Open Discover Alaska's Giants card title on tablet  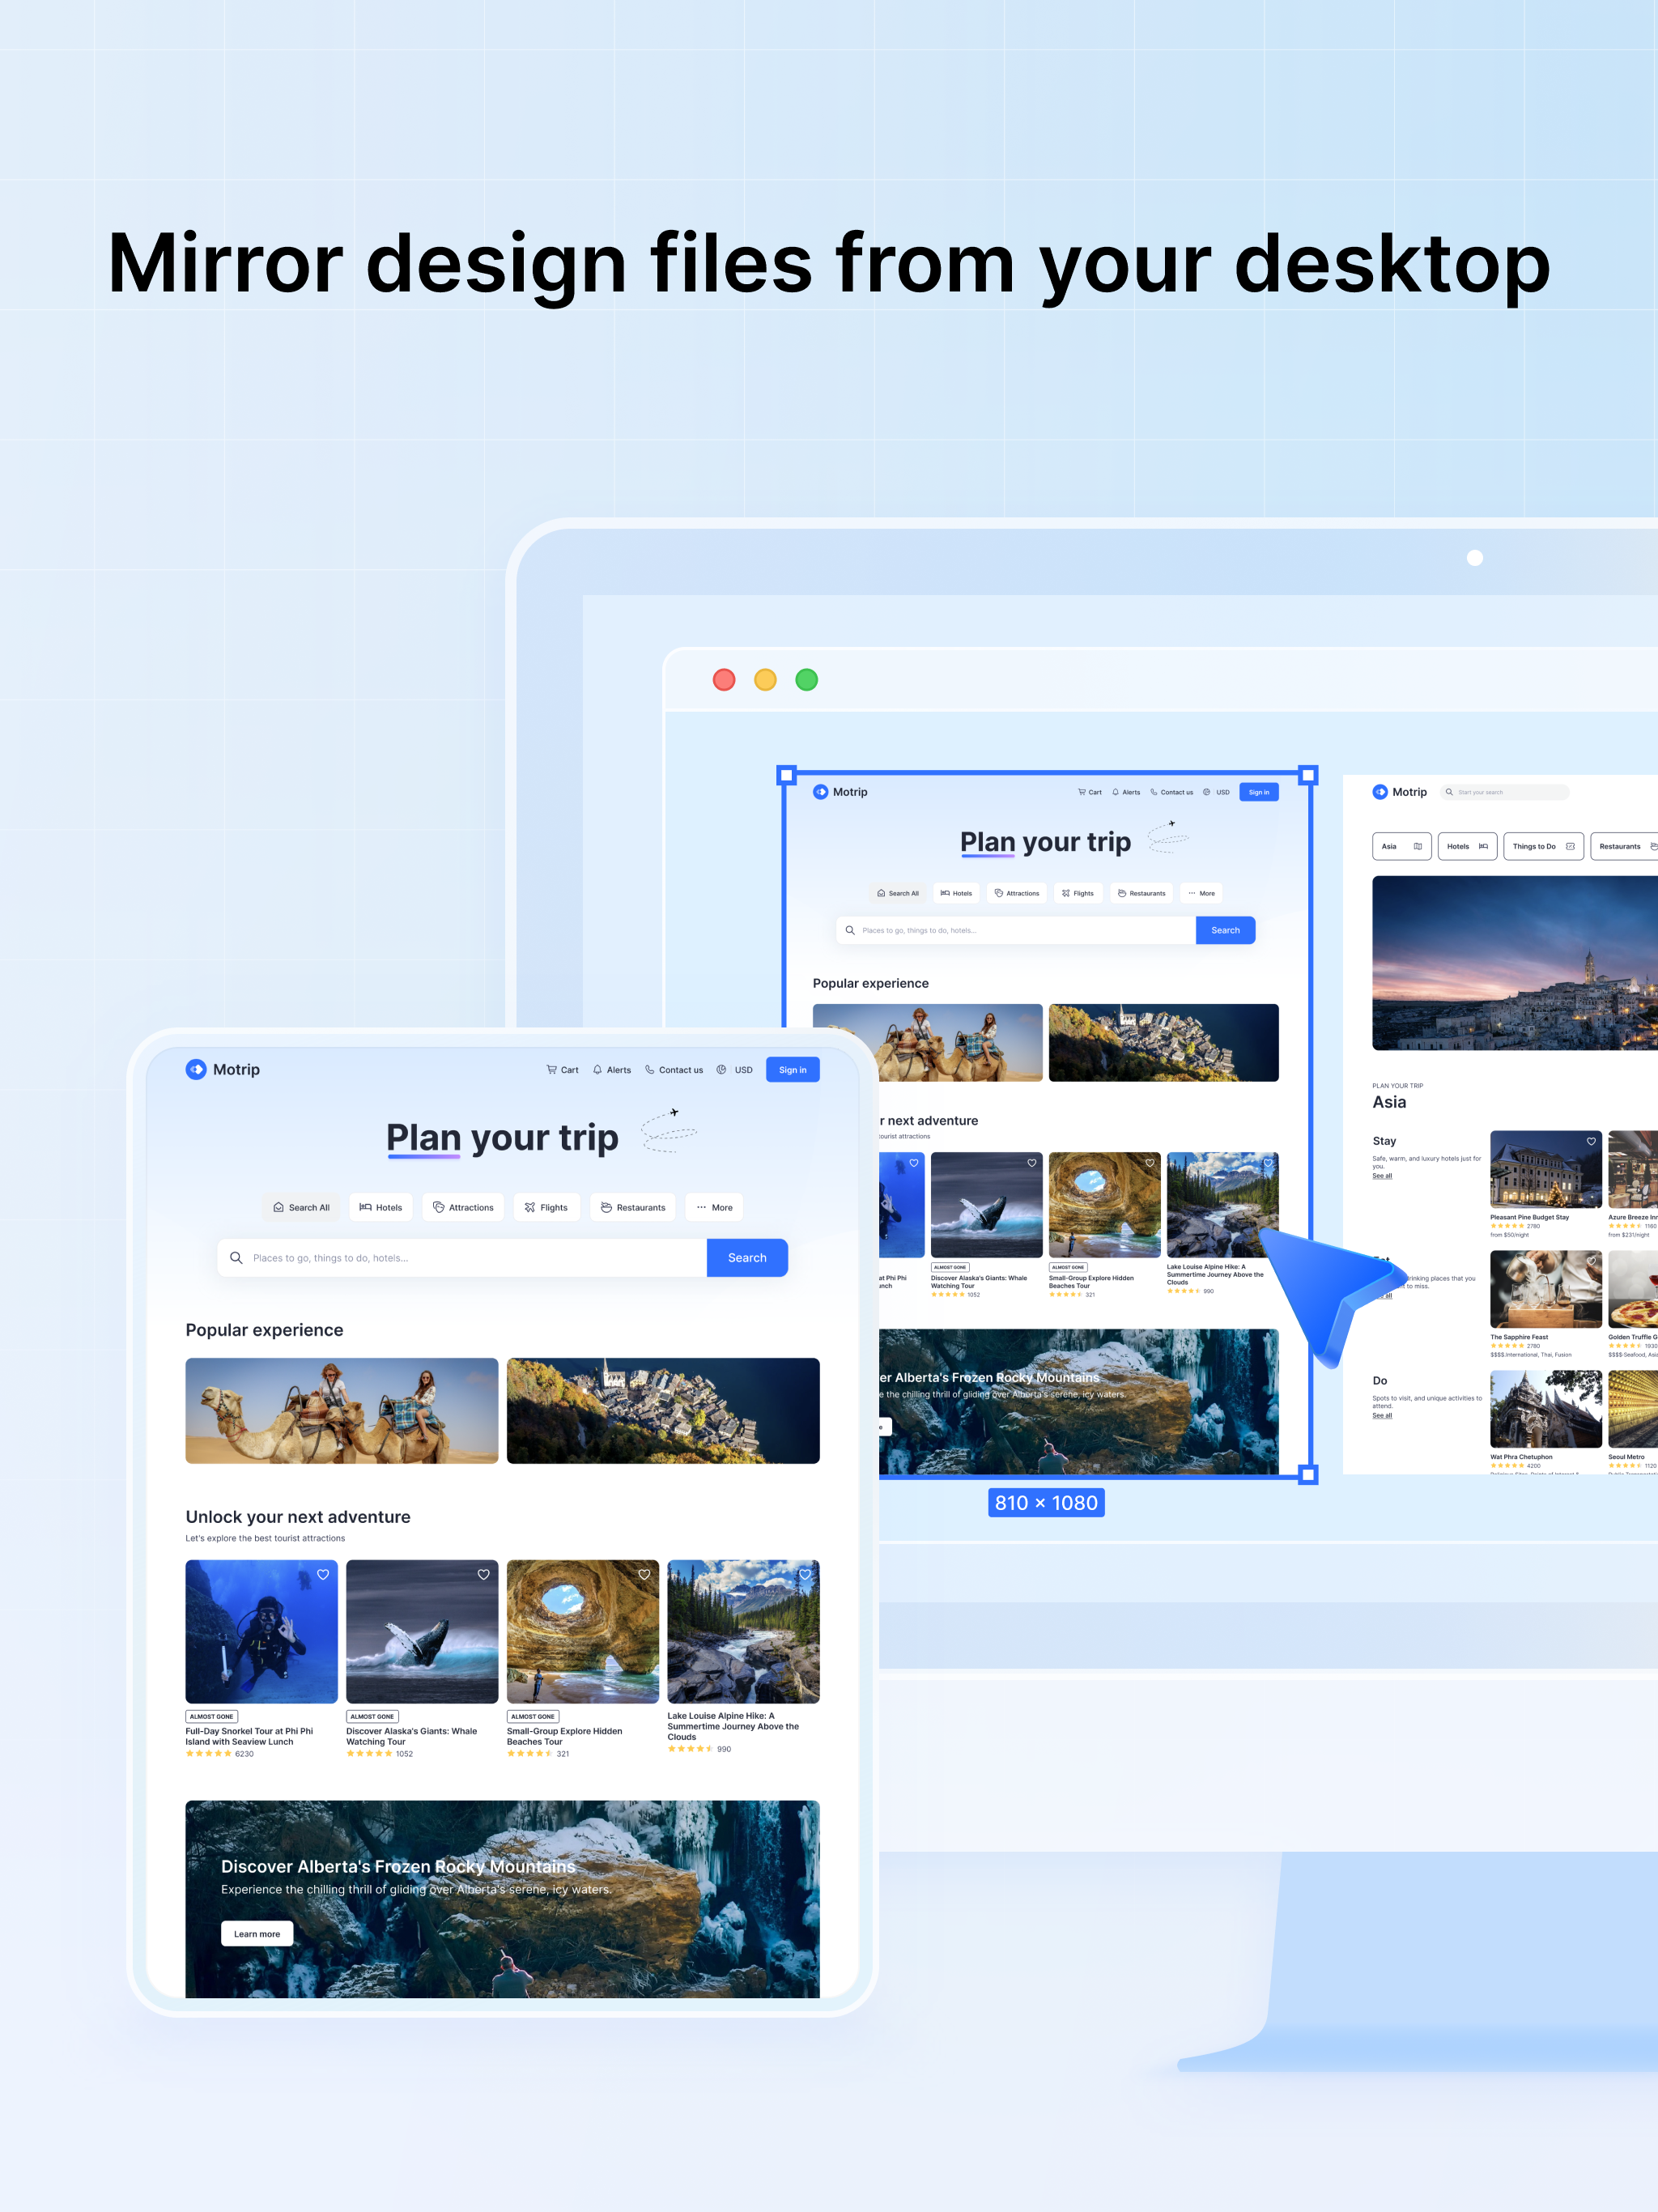[411, 1736]
